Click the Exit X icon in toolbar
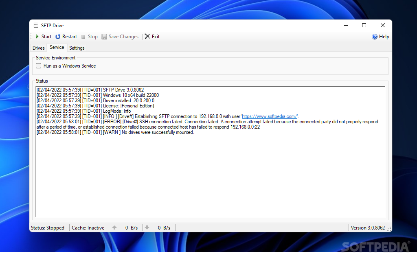 click(147, 36)
